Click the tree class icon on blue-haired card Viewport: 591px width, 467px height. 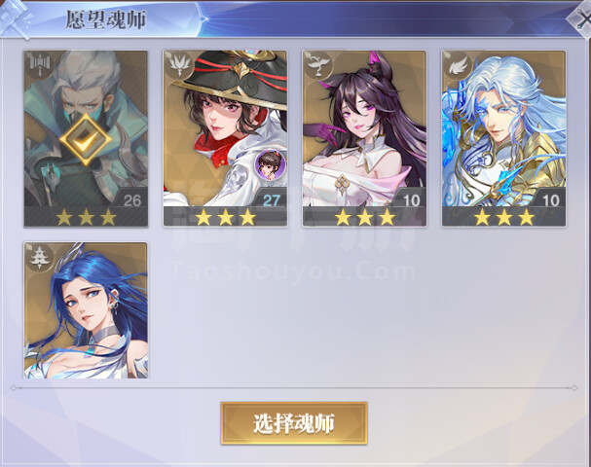[x=40, y=257]
